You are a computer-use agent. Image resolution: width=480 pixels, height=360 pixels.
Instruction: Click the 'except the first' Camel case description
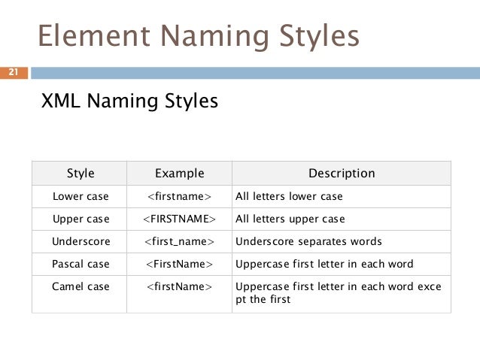pos(339,293)
